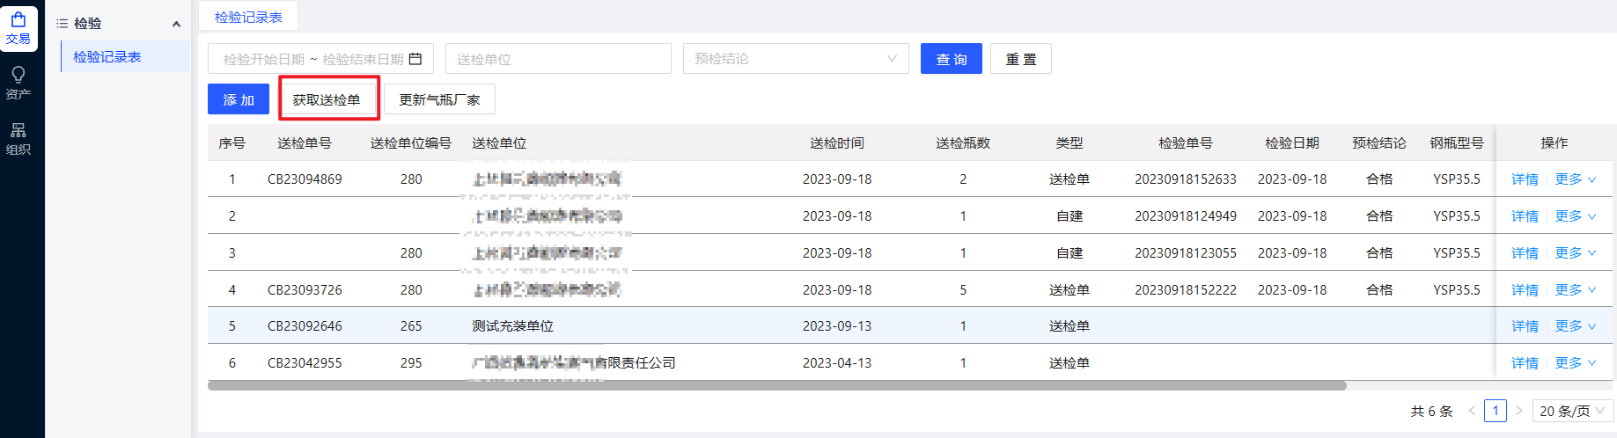Click previous page arrow in pagination
This screenshot has height=438, width=1617.
(x=1472, y=411)
